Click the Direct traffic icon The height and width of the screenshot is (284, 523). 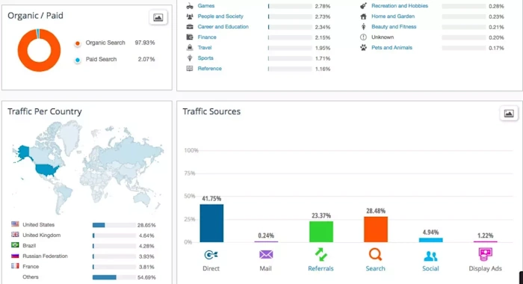pos(211,255)
